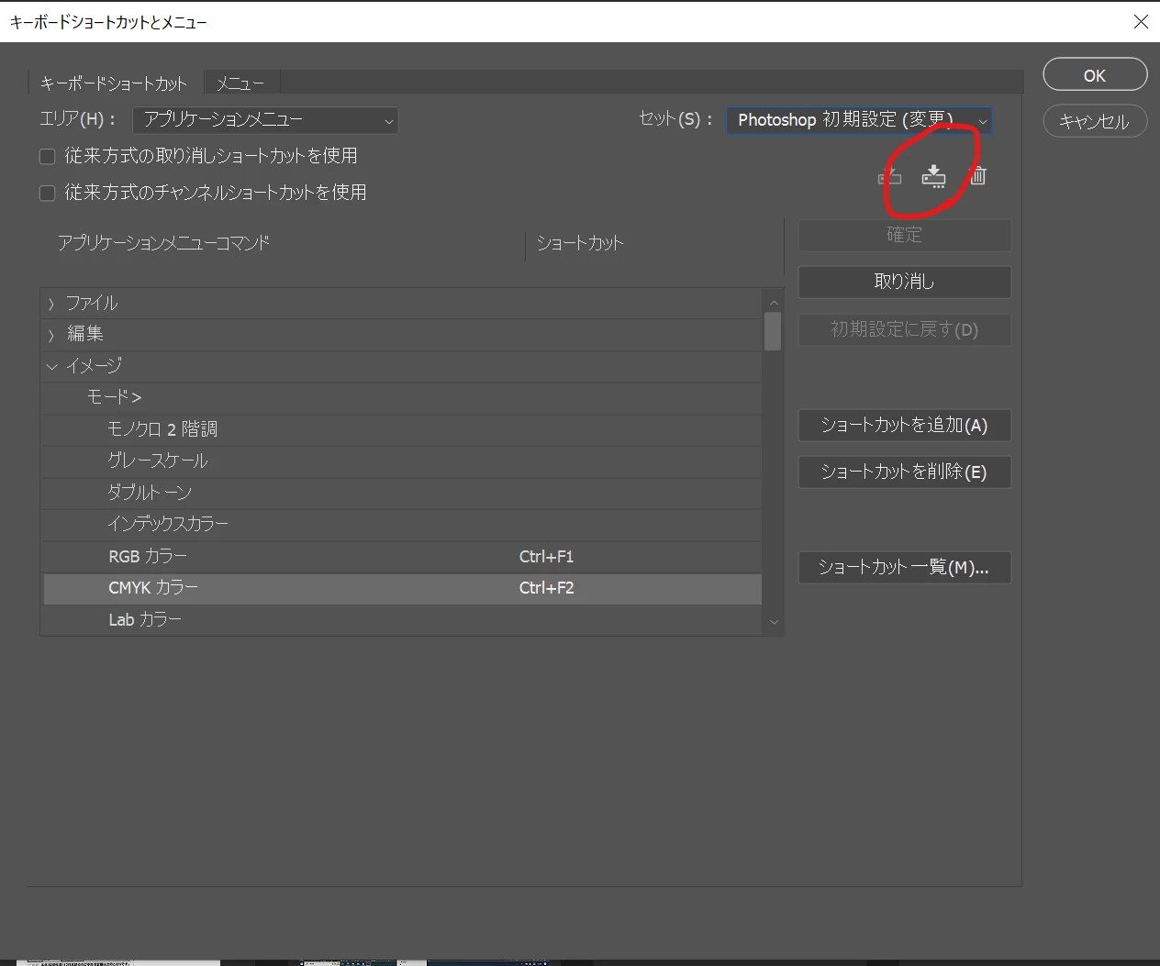The height and width of the screenshot is (966, 1160).
Task: Click ショートカットを削除(E) button
Action: coord(904,472)
